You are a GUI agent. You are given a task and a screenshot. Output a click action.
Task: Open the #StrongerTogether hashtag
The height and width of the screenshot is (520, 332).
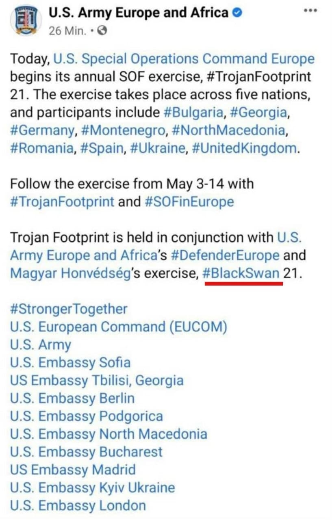[69, 309]
